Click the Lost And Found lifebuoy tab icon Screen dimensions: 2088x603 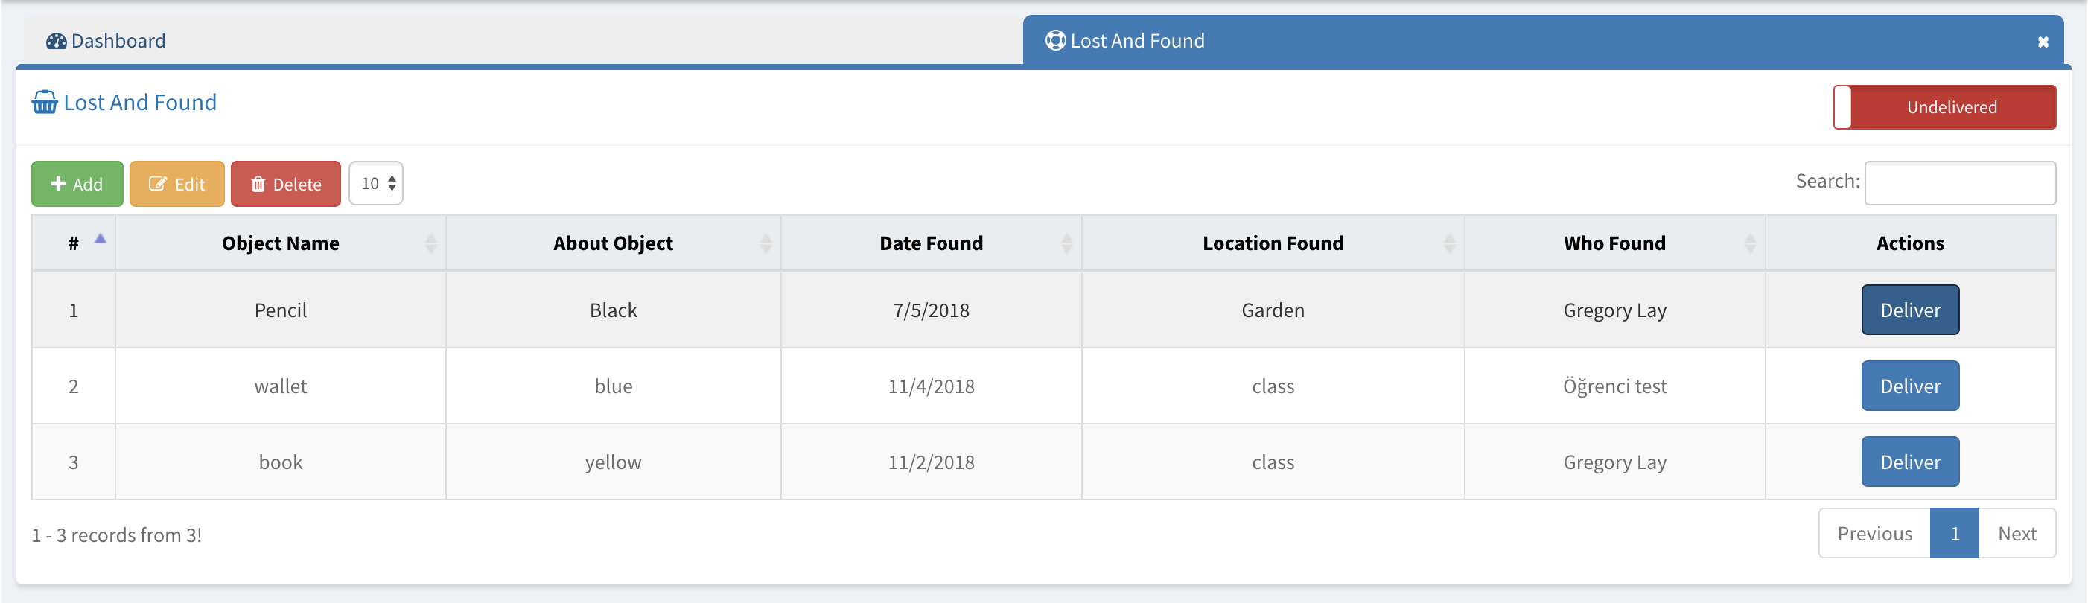tap(1054, 40)
